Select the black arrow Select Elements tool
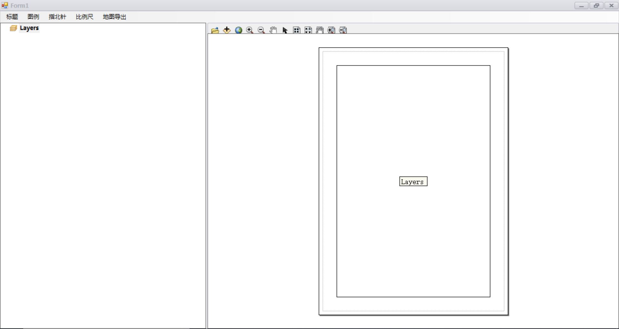 285,30
